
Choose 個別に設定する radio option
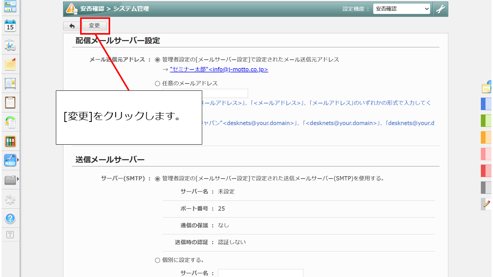pos(157,260)
